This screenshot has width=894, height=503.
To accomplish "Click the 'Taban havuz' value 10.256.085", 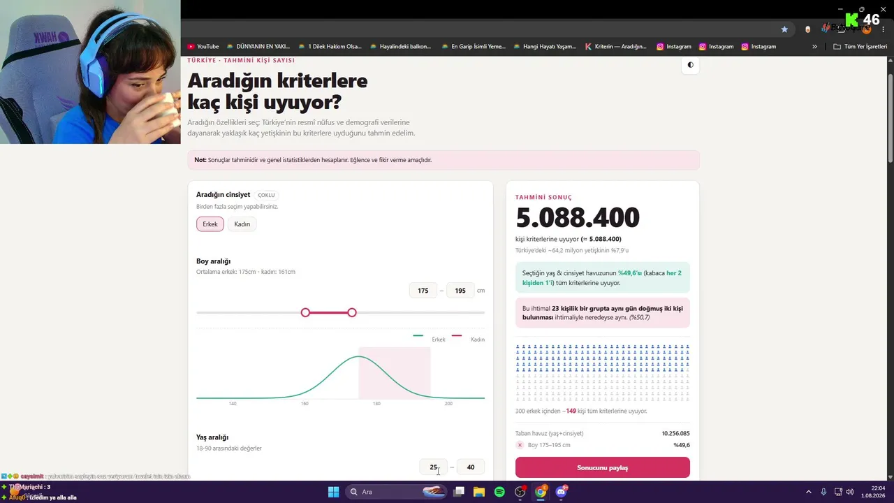I will coord(676,433).
